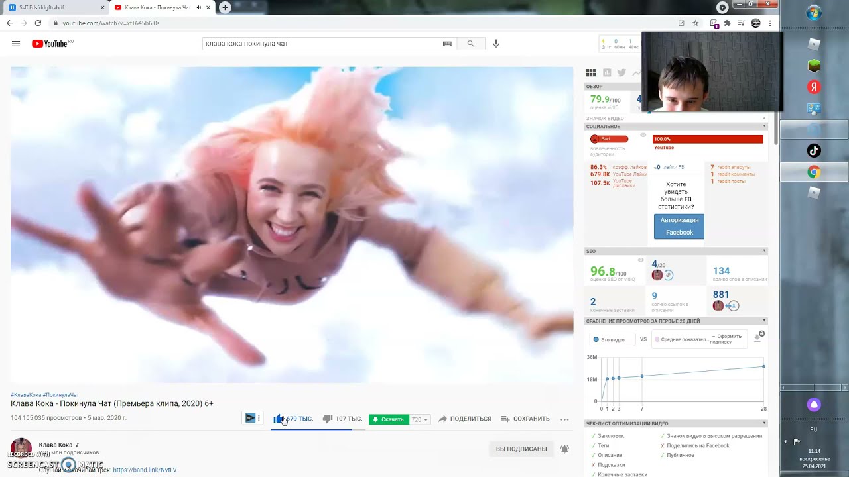Dislike the video with thumbs down
This screenshot has width=849, height=477.
(x=328, y=419)
